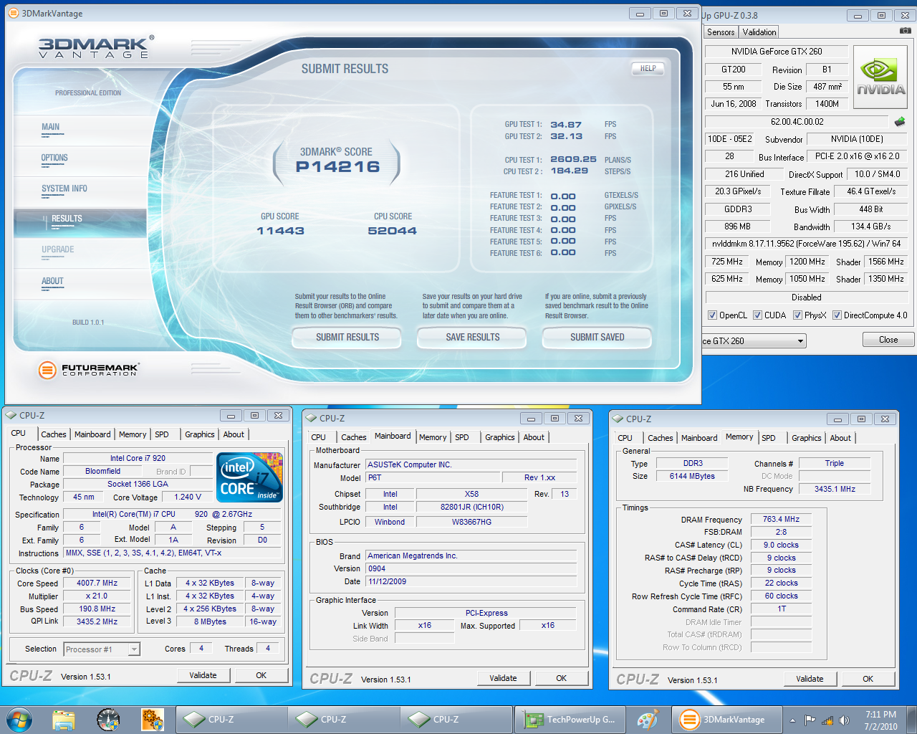Open the Caches tab in the first CPU-Z window
Image resolution: width=917 pixels, height=734 pixels.
(53, 434)
